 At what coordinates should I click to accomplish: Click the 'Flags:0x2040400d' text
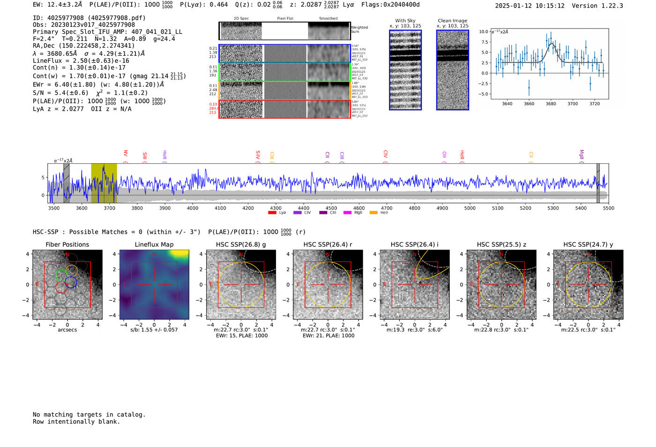point(390,5)
